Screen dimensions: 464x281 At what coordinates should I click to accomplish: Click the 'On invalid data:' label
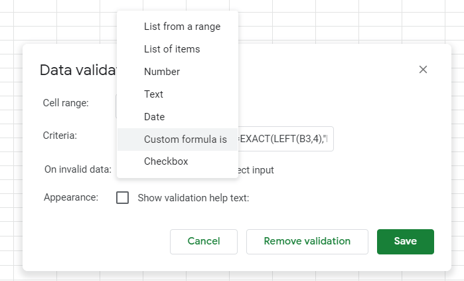78,169
